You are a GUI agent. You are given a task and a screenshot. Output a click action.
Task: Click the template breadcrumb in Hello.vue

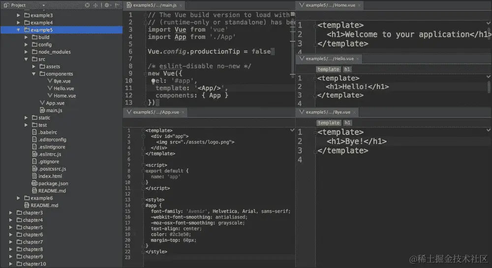pos(328,69)
